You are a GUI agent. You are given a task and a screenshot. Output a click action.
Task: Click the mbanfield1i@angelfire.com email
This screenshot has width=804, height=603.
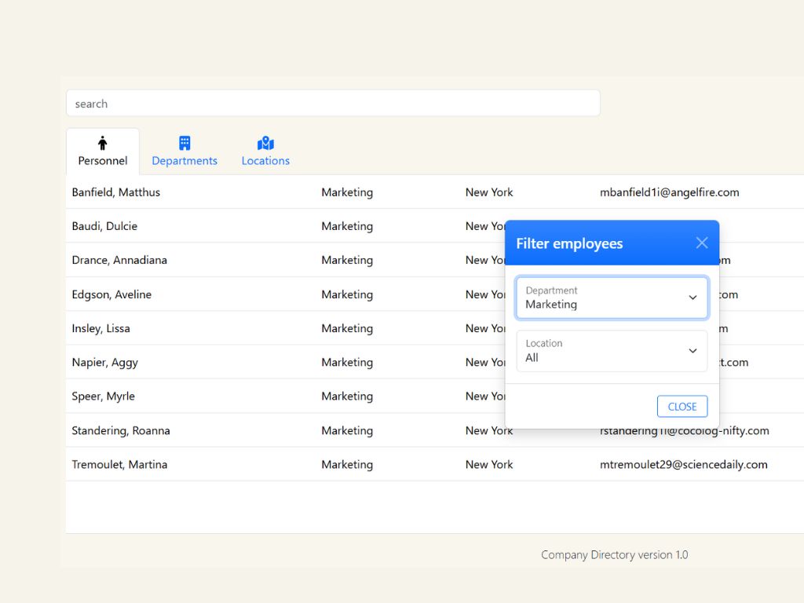tap(669, 192)
